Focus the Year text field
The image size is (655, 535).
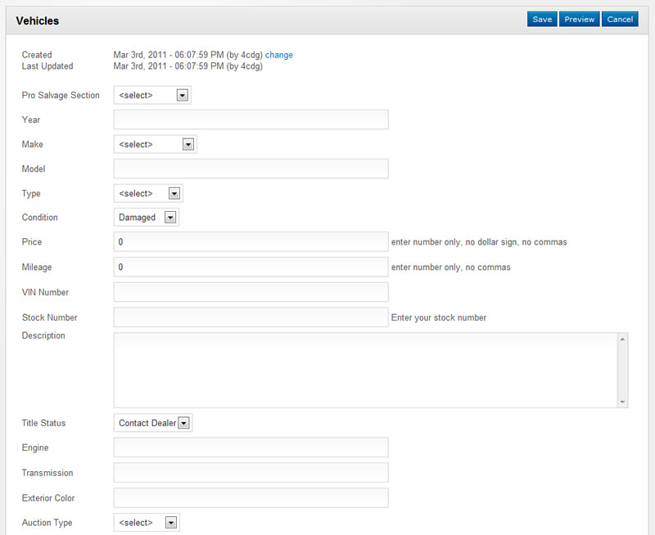pos(251,120)
